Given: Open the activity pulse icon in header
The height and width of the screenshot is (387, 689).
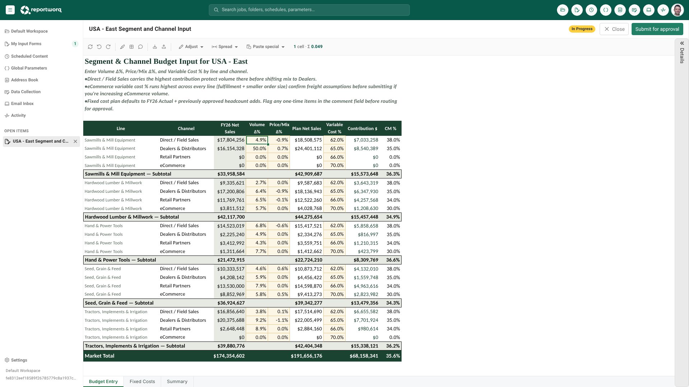Looking at the screenshot, I should coord(663,10).
